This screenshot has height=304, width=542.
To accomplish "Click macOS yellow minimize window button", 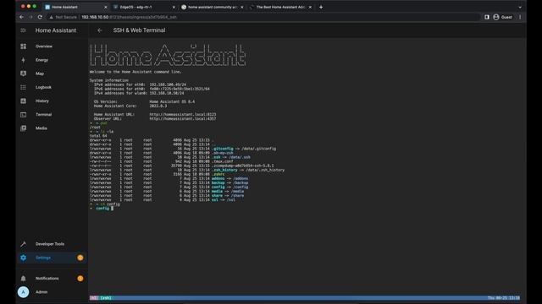I will click(x=29, y=7).
